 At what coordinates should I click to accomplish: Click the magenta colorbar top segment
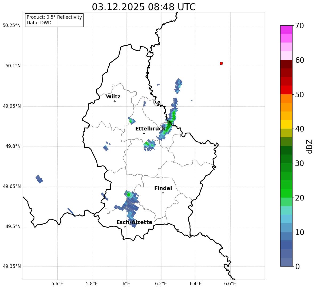coord(286,30)
